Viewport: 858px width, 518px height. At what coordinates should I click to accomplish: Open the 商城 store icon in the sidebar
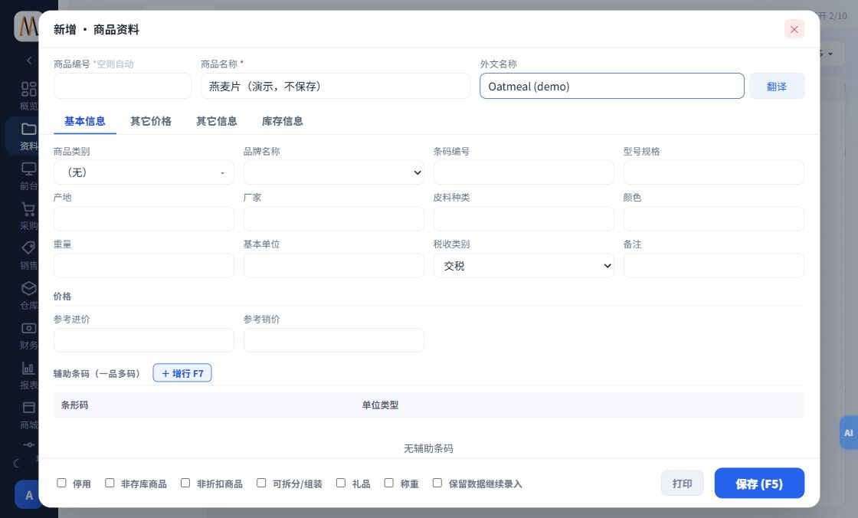coord(28,408)
